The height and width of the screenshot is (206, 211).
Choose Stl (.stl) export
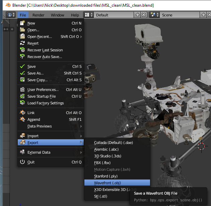click(x=107, y=196)
